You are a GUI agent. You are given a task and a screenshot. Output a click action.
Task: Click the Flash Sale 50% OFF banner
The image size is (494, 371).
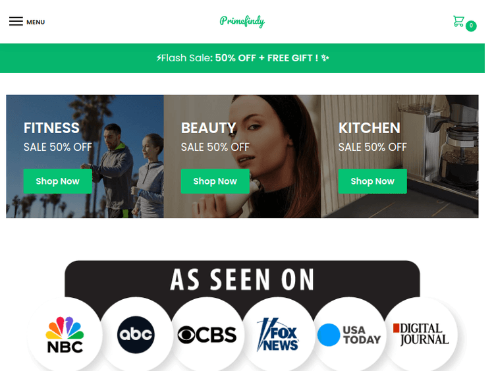pos(242,58)
